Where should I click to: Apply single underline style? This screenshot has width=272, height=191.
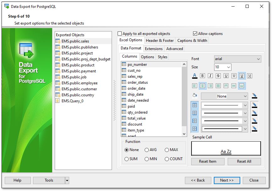click(x=226, y=76)
